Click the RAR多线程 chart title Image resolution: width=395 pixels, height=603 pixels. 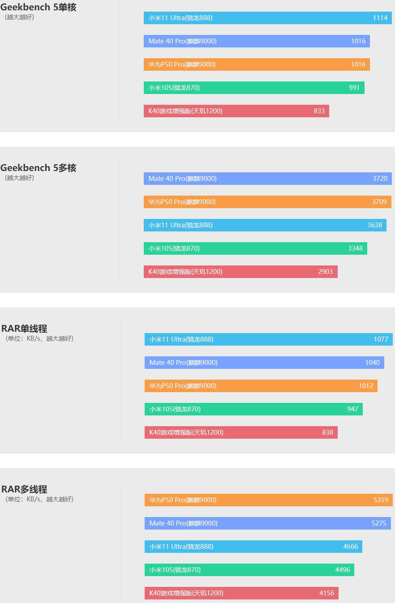click(24, 489)
